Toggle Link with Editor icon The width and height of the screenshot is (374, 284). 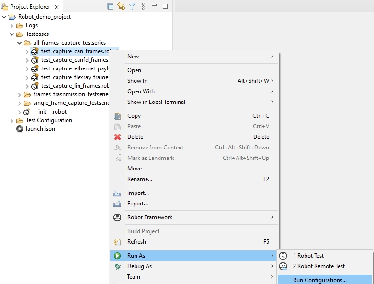click(x=121, y=7)
